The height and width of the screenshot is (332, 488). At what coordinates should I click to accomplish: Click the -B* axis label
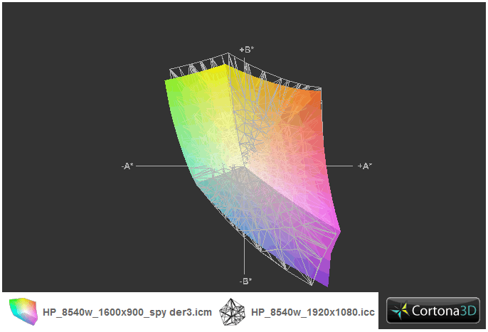(x=245, y=282)
